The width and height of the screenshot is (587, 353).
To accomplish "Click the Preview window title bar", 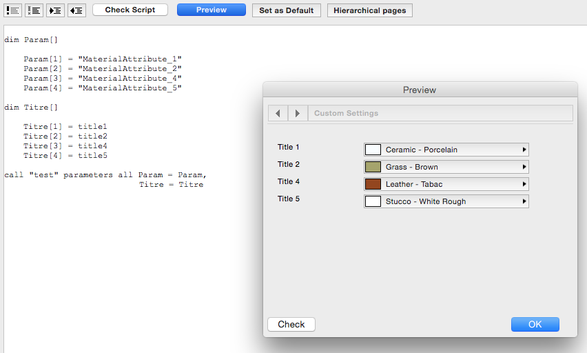I will pos(419,90).
